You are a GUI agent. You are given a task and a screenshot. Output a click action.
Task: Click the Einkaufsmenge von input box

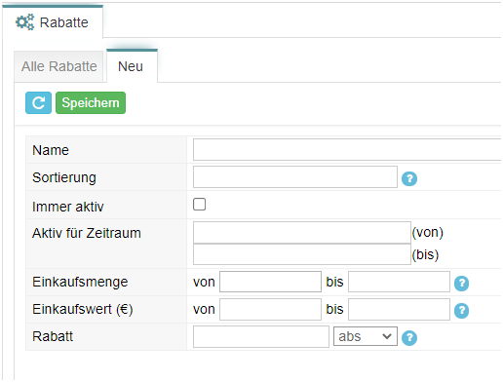pyautogui.click(x=270, y=282)
